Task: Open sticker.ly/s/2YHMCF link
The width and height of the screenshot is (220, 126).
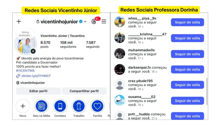Action: (x=36, y=76)
